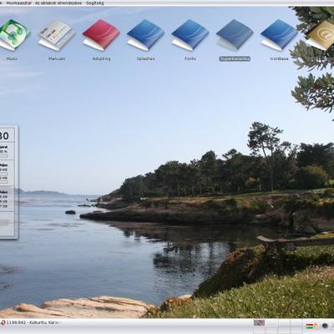The height and width of the screenshot is (334, 334).
Task: Click the dark round system tray icon
Action: pos(325,326)
